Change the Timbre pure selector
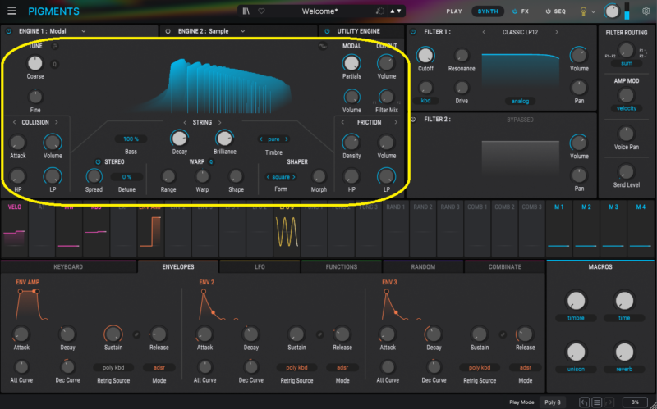The image size is (657, 409). (273, 139)
